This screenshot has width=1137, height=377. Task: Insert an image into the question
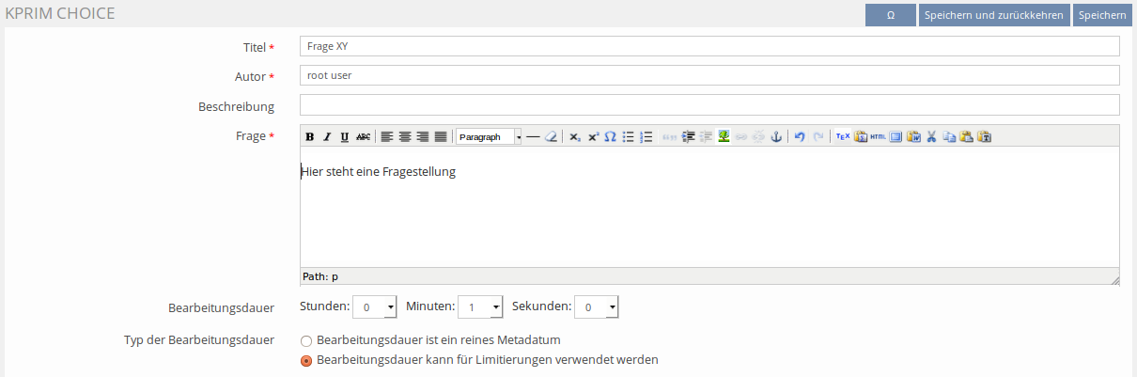pyautogui.click(x=724, y=136)
